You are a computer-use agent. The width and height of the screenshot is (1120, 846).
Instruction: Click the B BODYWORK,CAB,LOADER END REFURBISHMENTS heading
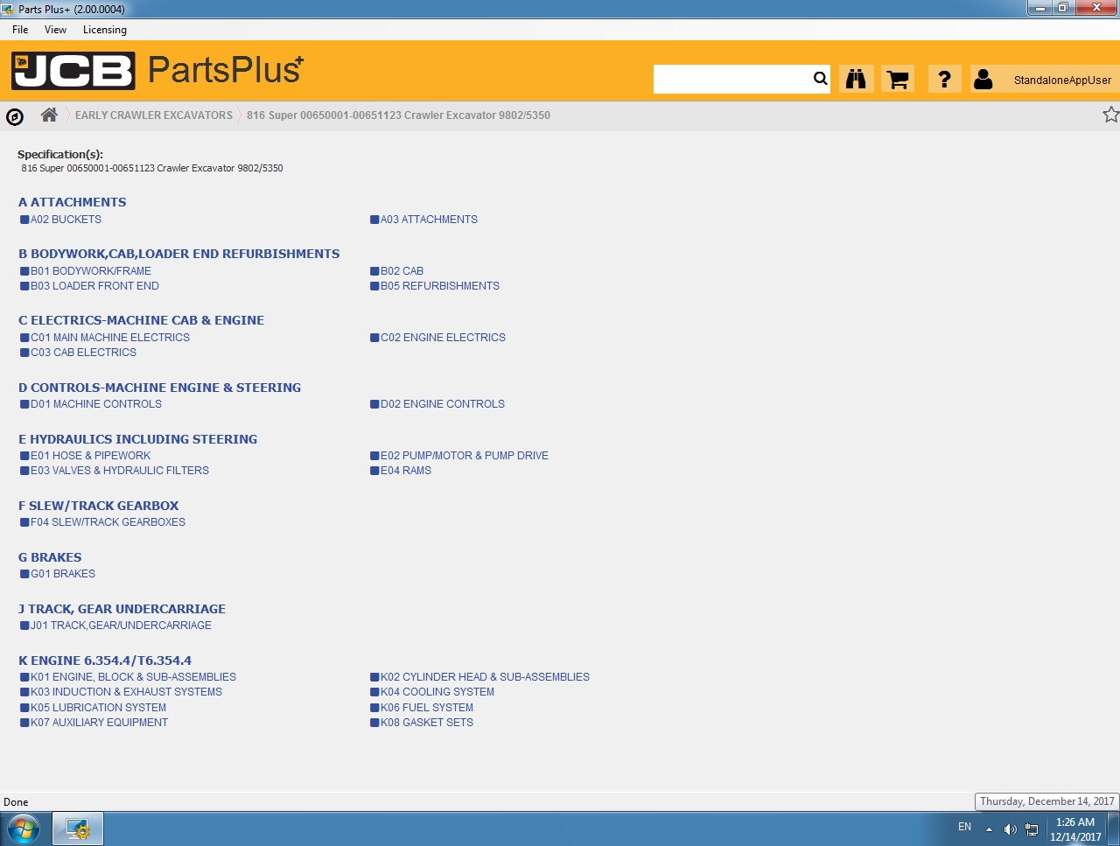(x=178, y=254)
